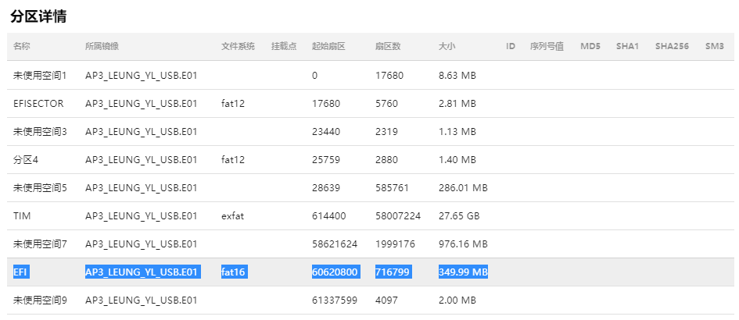Click the image name in the TIM row
739x320 pixels.
pyautogui.click(x=141, y=216)
